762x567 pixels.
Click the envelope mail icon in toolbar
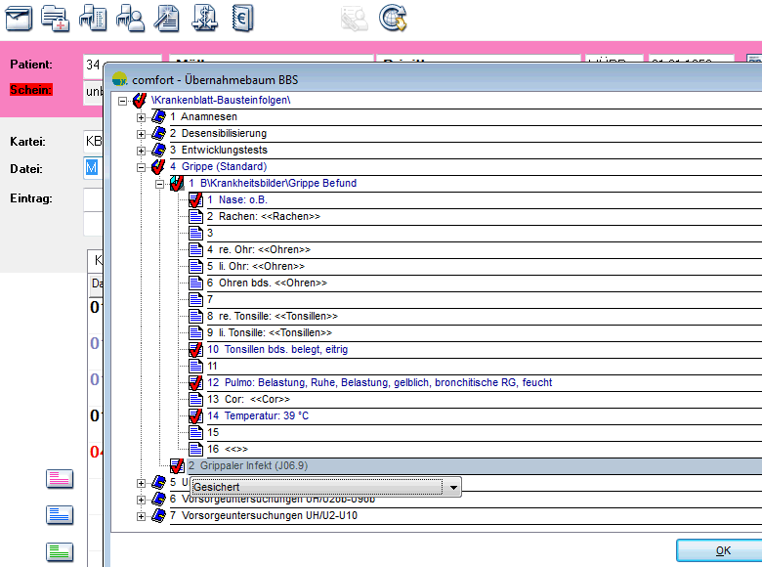pyautogui.click(x=20, y=17)
